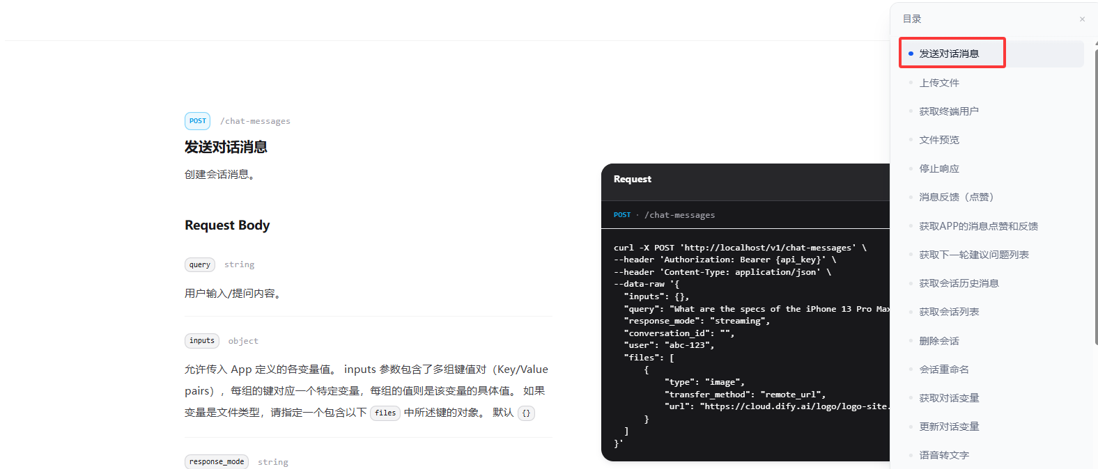Click the POST label in Request panel
The height and width of the screenshot is (469, 1098).
pyautogui.click(x=622, y=215)
